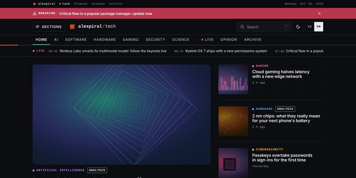The image size is (356, 178).
Task: Open the Security navigation tab
Action: pyautogui.click(x=155, y=39)
